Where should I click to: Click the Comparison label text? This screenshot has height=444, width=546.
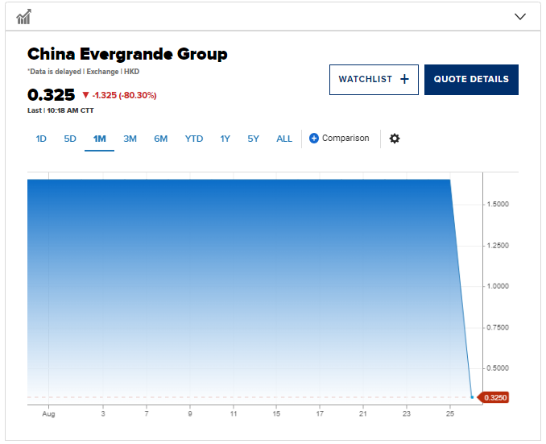[345, 139]
